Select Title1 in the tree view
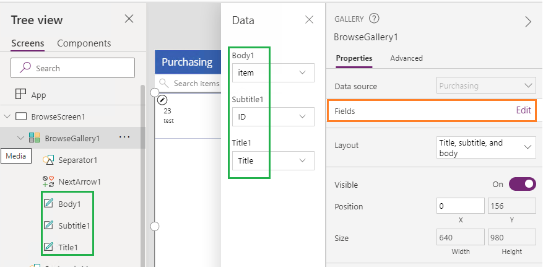Screen dimensions: 543x267 point(68,247)
